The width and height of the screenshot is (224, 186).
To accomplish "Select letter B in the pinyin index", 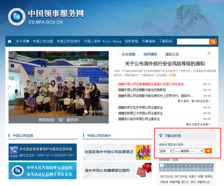I will pyautogui.click(x=165, y=166).
